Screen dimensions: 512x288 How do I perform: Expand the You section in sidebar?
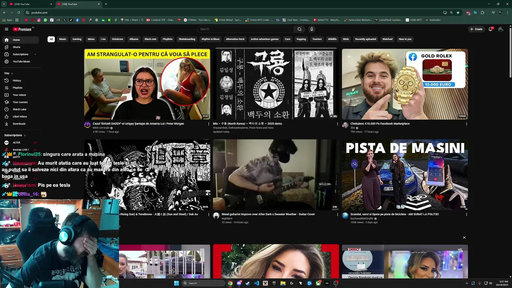click(x=8, y=73)
